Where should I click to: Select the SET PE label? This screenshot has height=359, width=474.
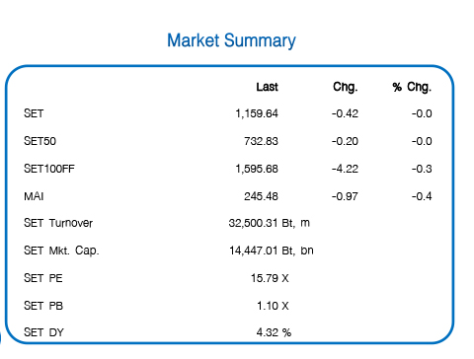43,278
